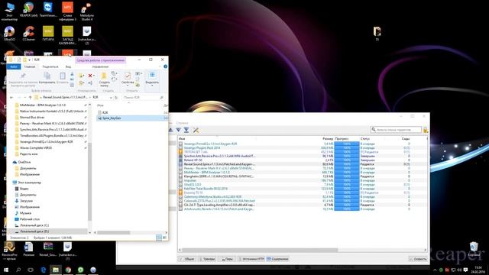Open the Файл tab in Explorer

click(14, 66)
